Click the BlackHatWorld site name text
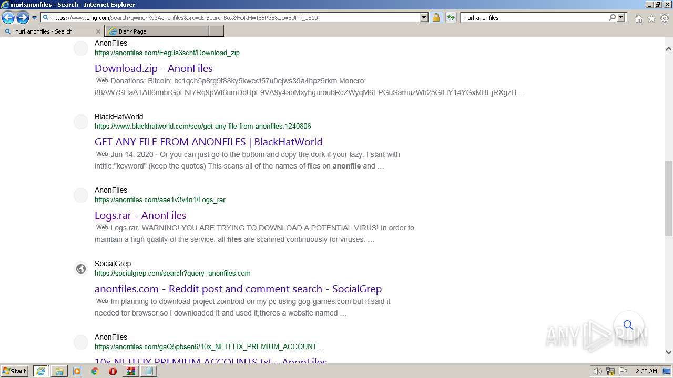The image size is (673, 378). (119, 117)
